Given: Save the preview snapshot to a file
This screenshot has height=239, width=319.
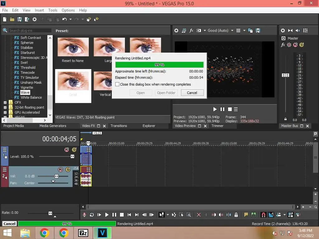Looking at the screenshot, I should (258, 31).
